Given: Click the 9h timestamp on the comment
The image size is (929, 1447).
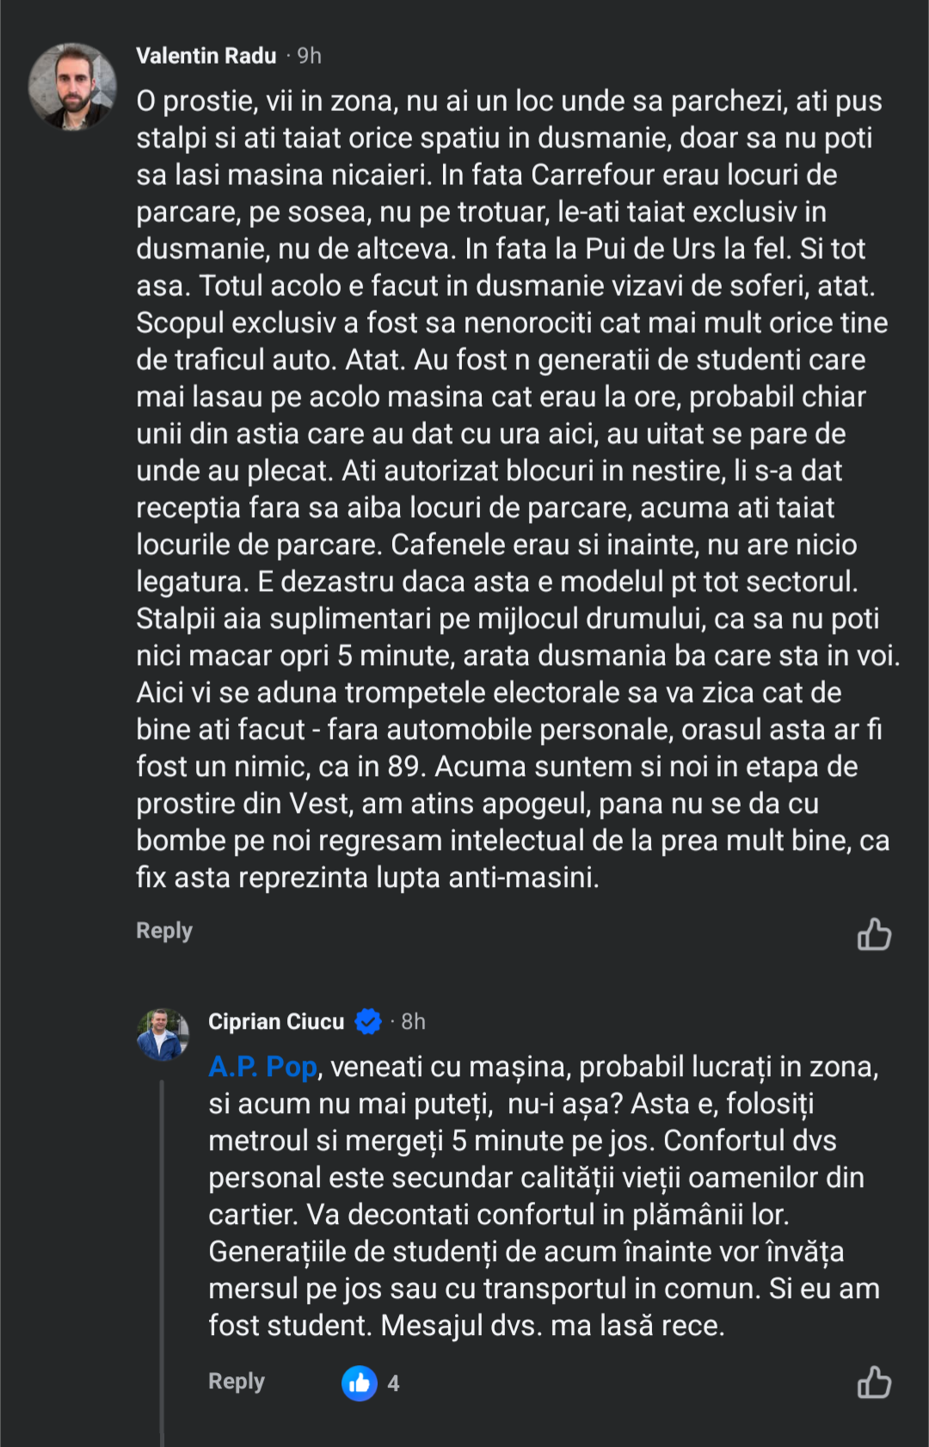Looking at the screenshot, I should click(309, 56).
